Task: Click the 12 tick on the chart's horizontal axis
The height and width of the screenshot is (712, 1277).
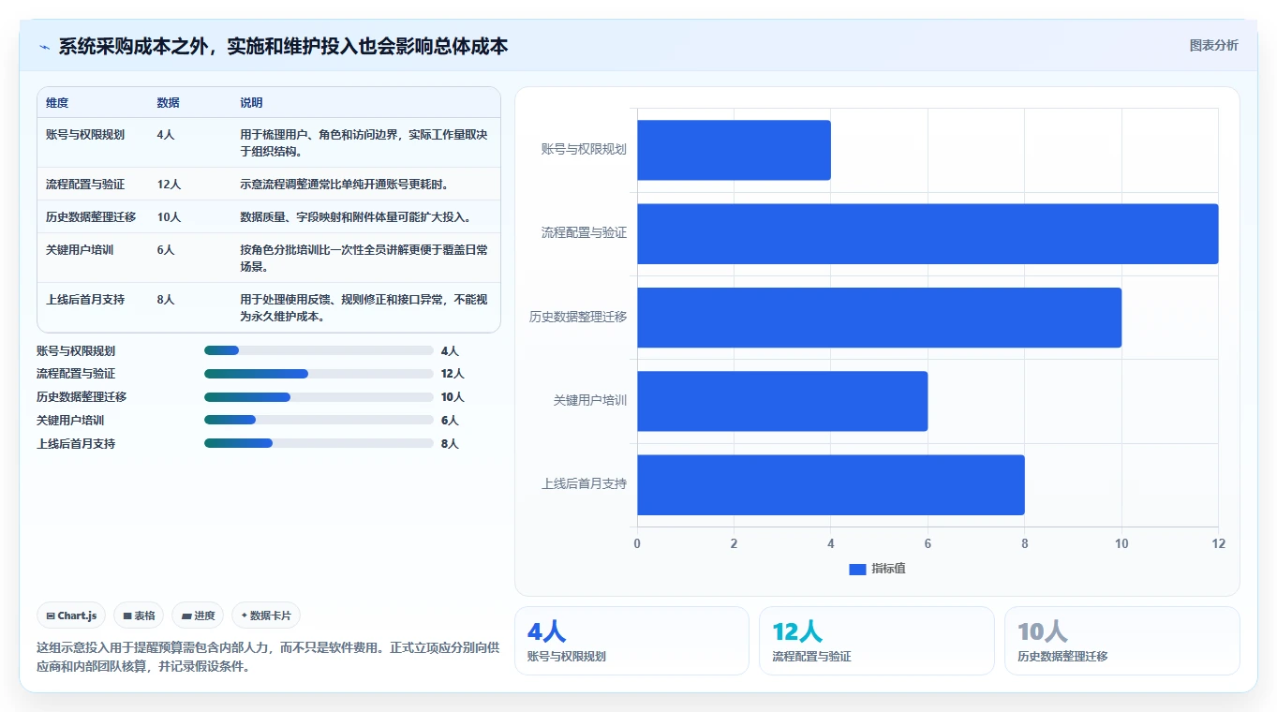Action: coord(1218,543)
